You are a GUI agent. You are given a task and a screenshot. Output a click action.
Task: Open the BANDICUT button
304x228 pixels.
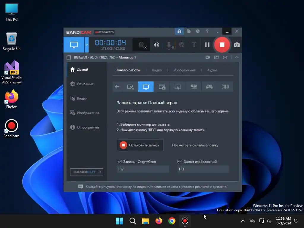pos(86,172)
